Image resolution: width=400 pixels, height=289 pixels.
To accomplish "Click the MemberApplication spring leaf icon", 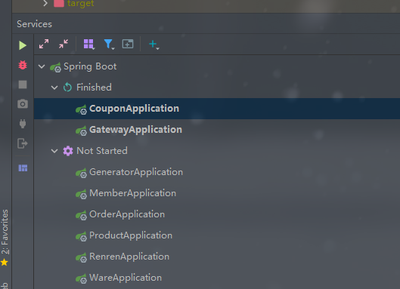I will tap(81, 194).
